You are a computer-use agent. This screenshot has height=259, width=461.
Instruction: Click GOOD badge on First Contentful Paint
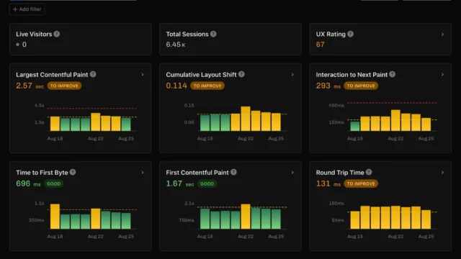[x=207, y=184]
